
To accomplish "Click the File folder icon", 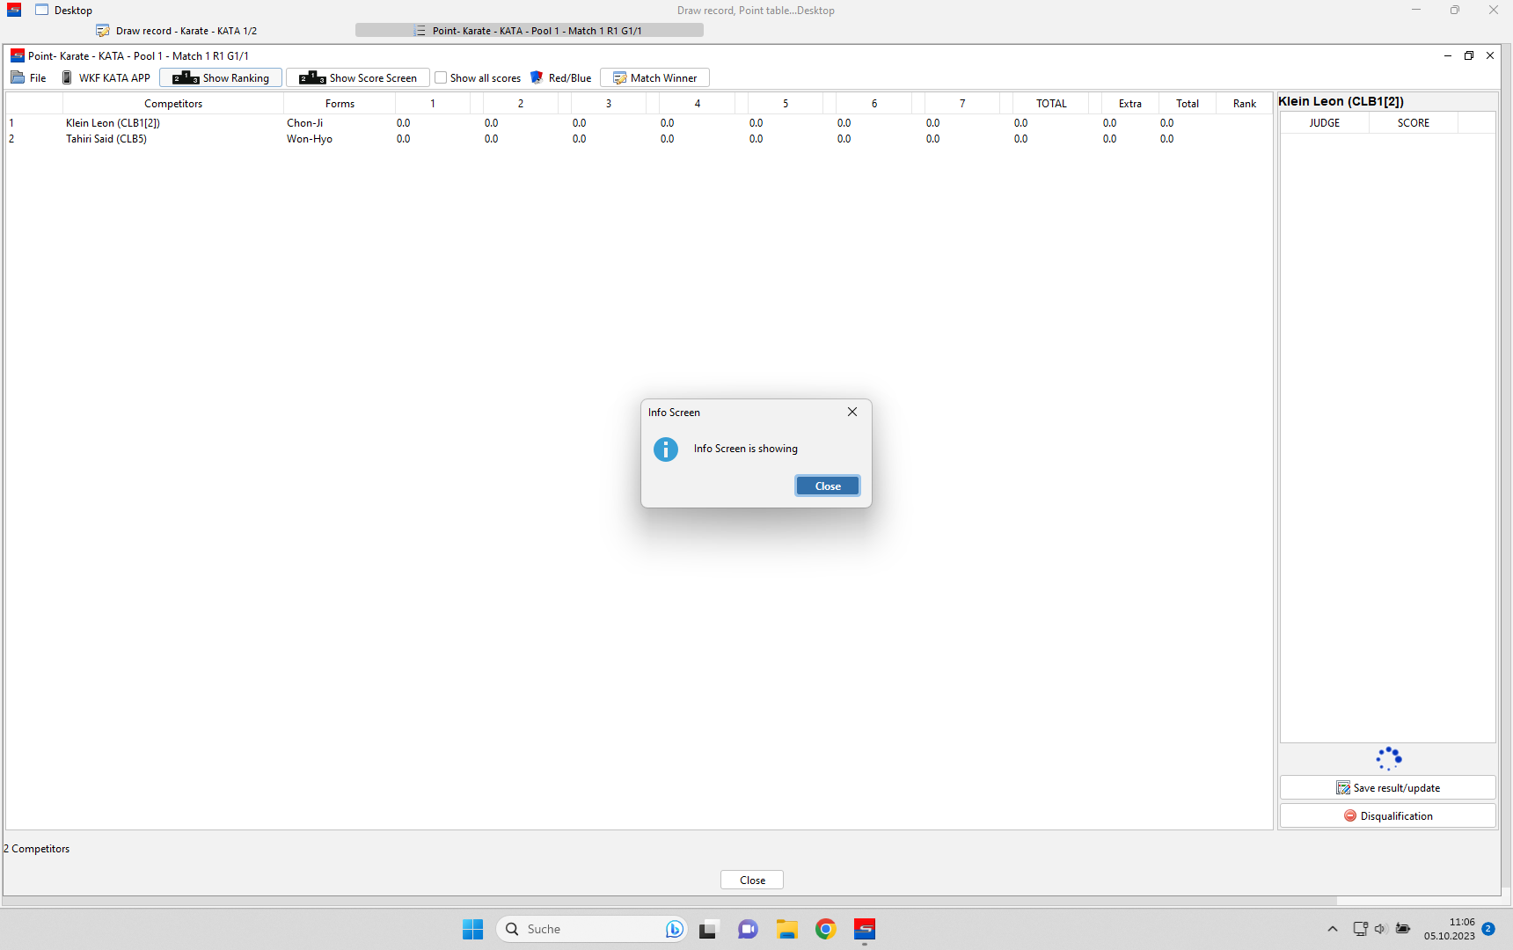I will pos(18,77).
